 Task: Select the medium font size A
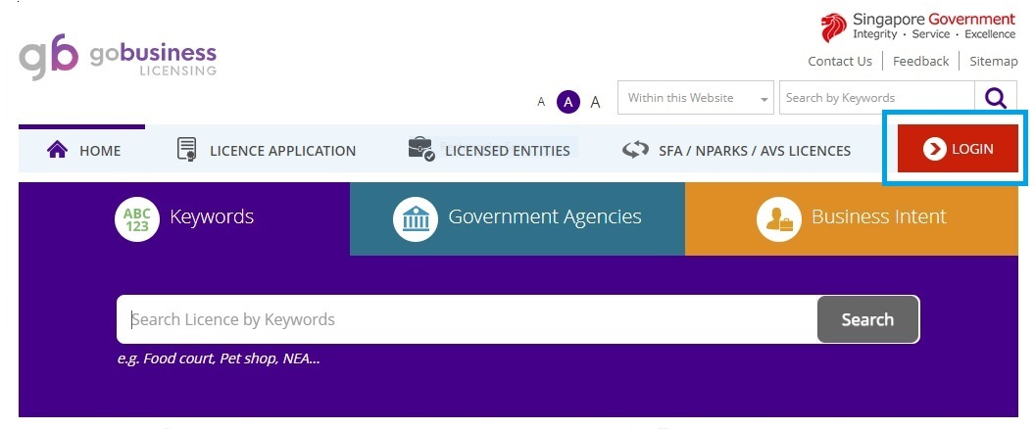point(568,102)
